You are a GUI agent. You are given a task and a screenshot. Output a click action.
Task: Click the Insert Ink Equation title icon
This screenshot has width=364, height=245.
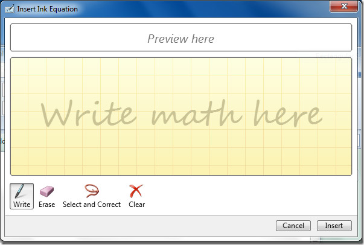10,9
